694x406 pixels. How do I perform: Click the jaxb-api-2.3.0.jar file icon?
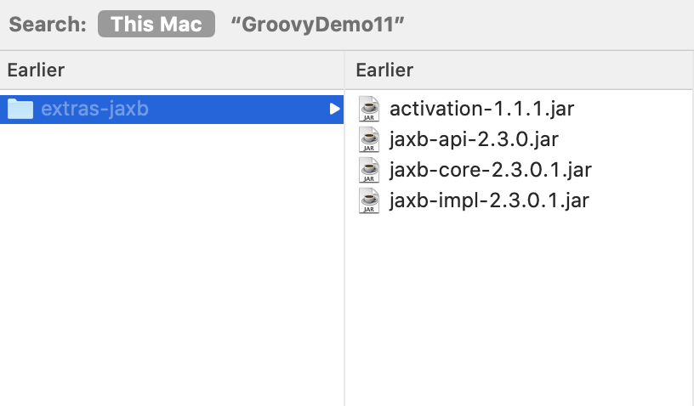point(369,139)
